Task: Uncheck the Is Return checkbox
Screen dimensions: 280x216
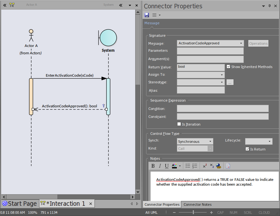Action: (247, 149)
